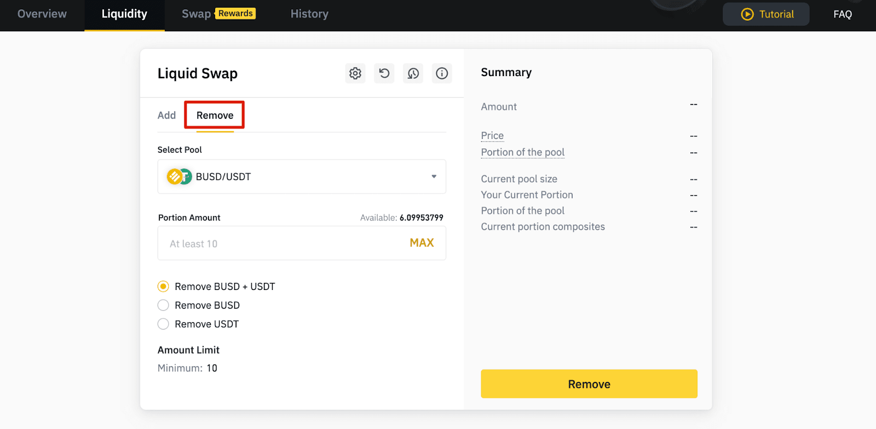Open the FAQ link
This screenshot has width=876, height=429.
(843, 14)
